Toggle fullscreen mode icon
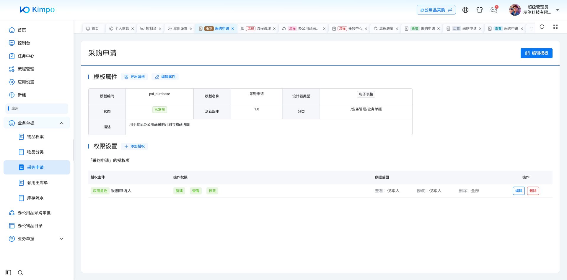 [555, 27]
